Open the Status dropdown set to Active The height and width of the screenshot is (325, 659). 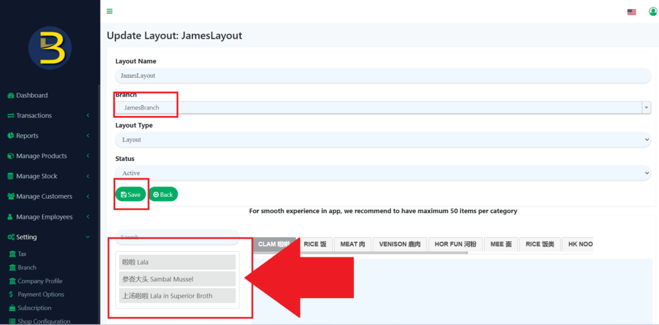[382, 173]
